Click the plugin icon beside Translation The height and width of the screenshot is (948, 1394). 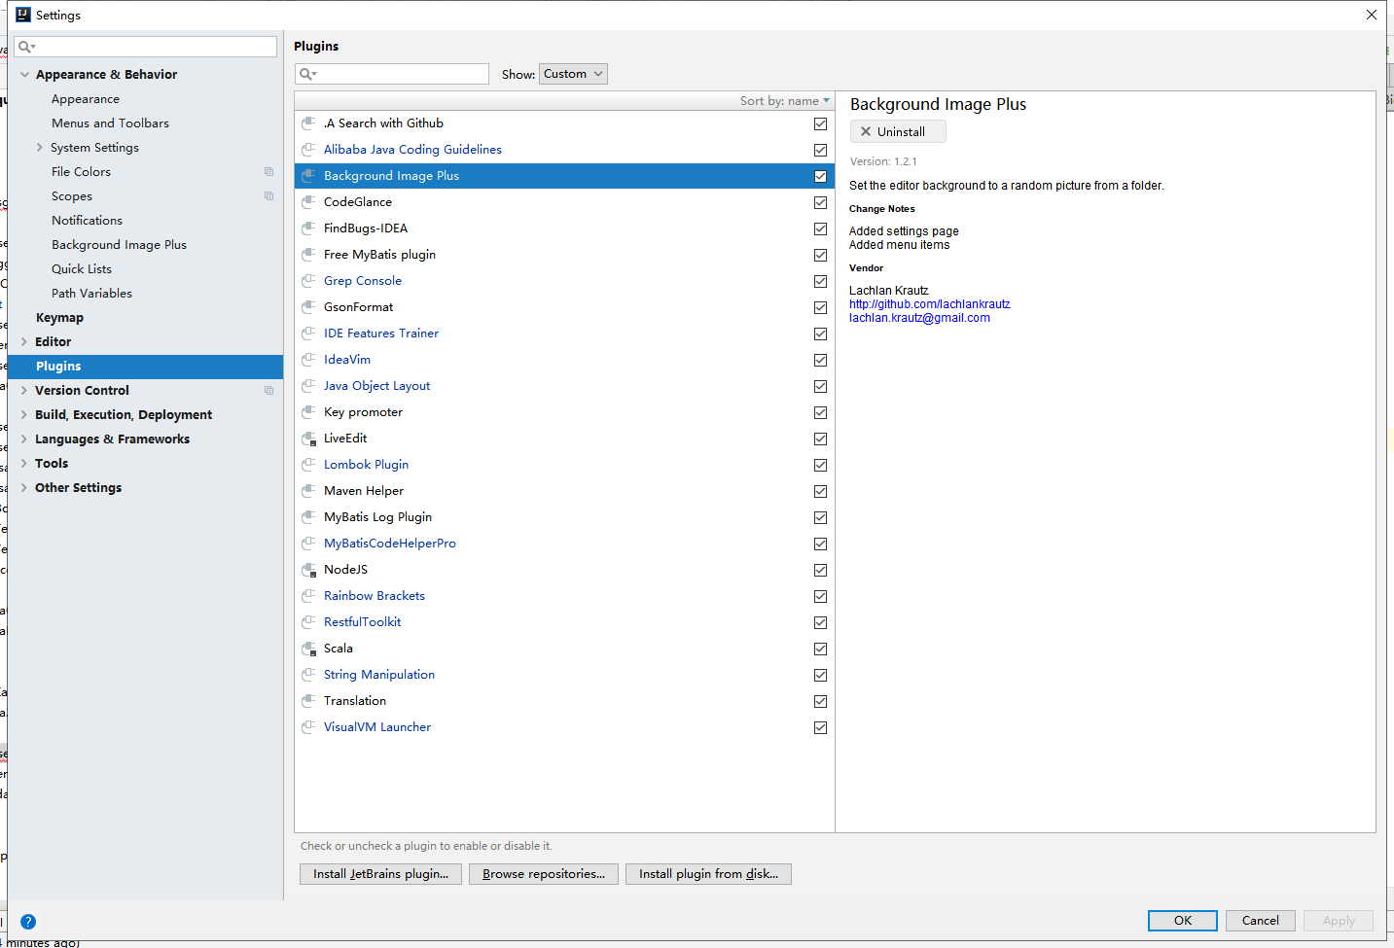[x=308, y=701]
